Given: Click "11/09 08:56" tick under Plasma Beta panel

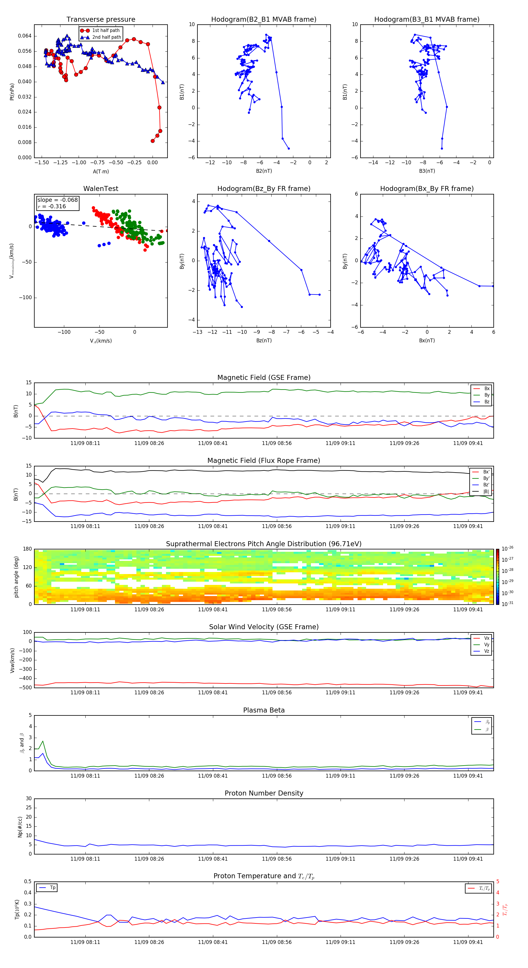Looking at the screenshot, I should (x=277, y=776).
